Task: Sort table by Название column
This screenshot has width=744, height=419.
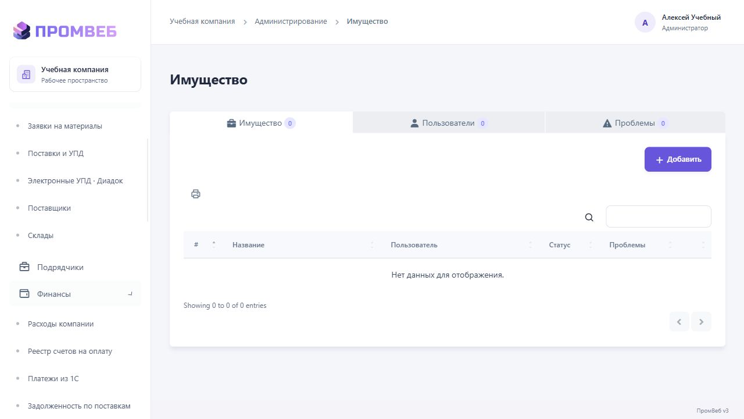Action: 301,245
